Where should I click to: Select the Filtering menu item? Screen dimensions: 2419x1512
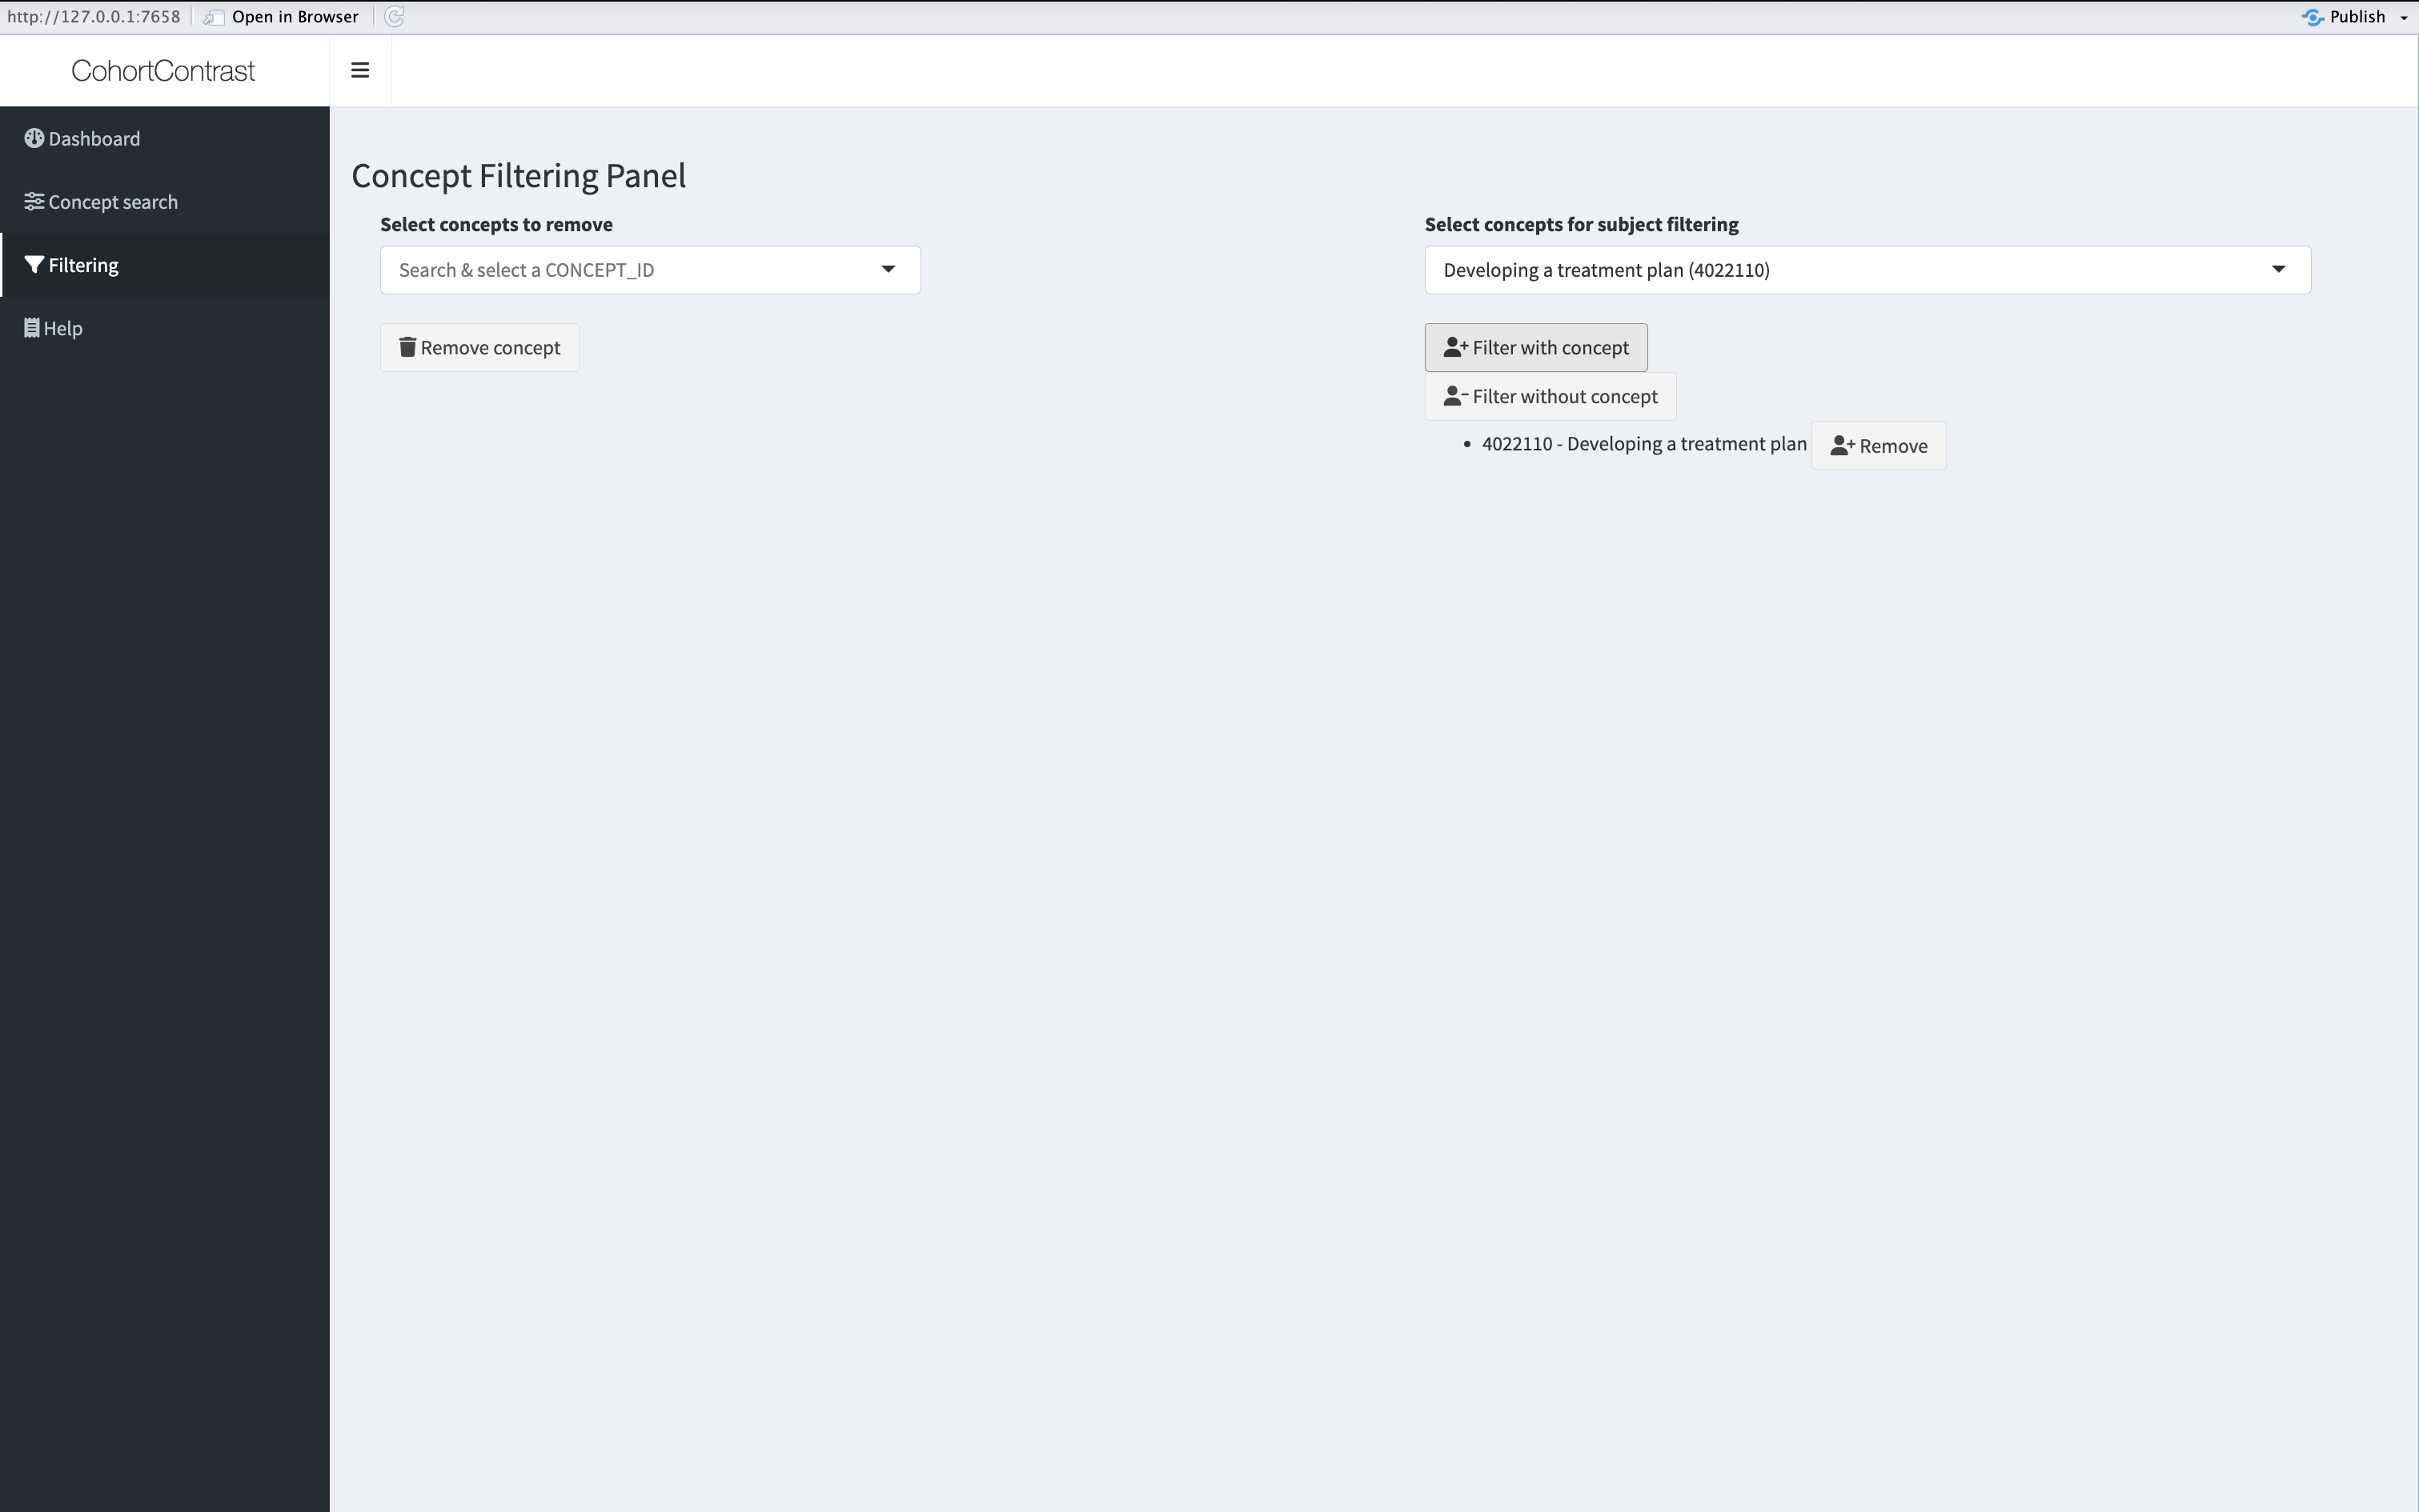coord(164,265)
